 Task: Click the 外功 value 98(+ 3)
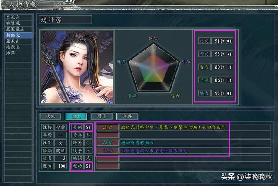click(x=222, y=54)
